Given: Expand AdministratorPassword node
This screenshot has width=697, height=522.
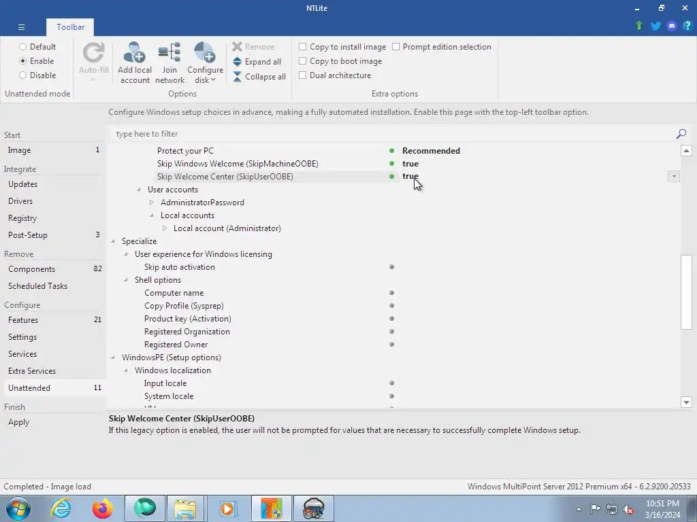Looking at the screenshot, I should click(152, 203).
